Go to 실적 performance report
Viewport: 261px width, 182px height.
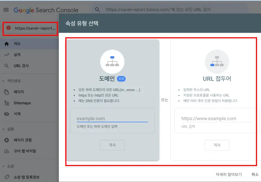tap(17, 55)
